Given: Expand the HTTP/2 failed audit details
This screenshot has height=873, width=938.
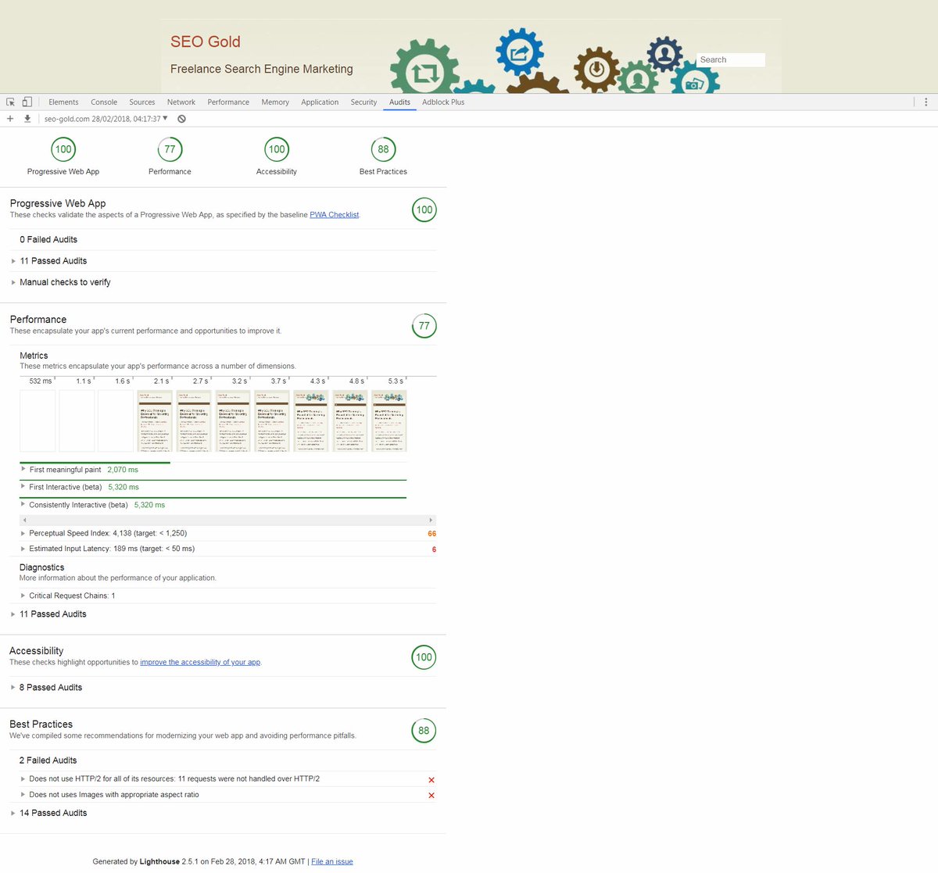Looking at the screenshot, I should click(x=227, y=779).
